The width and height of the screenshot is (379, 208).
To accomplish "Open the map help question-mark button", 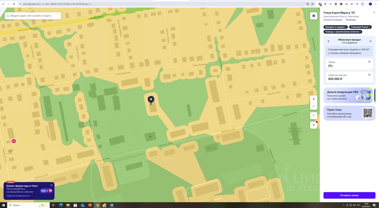I will click(314, 125).
